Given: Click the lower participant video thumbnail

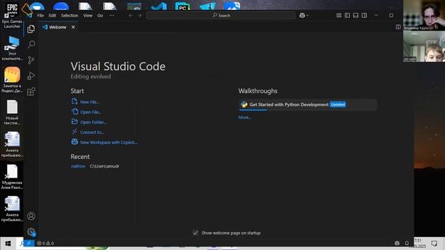Looking at the screenshot, I should pyautogui.click(x=424, y=47).
